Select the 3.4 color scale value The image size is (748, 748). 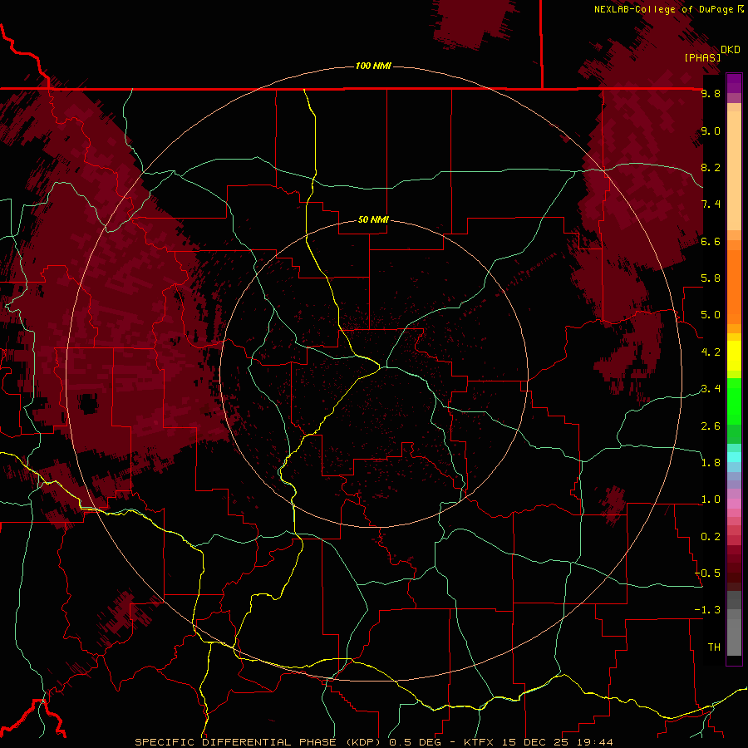pos(711,389)
